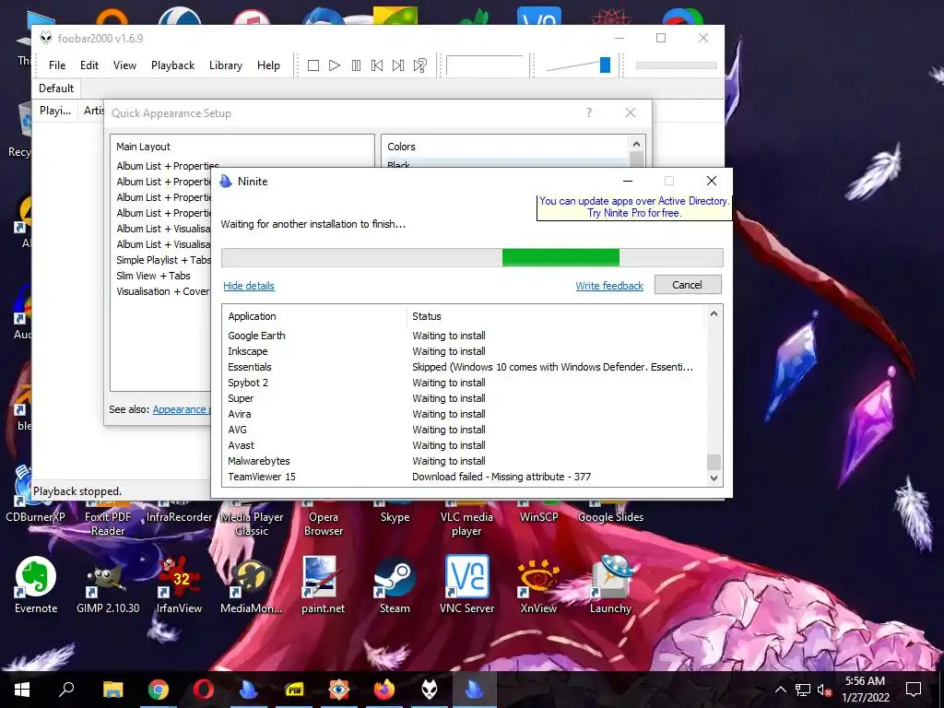
Task: Click the Ninite installation progress bar
Action: tap(472, 257)
